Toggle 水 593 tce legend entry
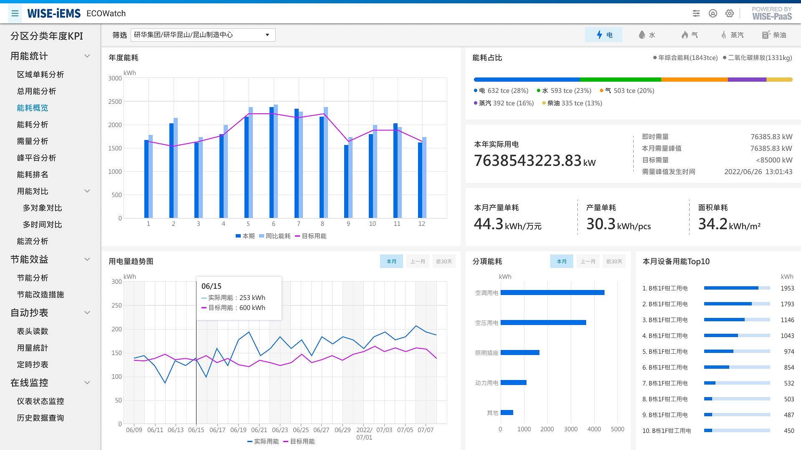The width and height of the screenshot is (801, 450). (x=564, y=90)
